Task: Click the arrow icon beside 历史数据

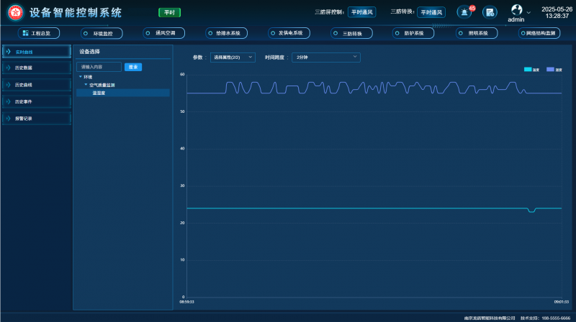Action: 8,68
